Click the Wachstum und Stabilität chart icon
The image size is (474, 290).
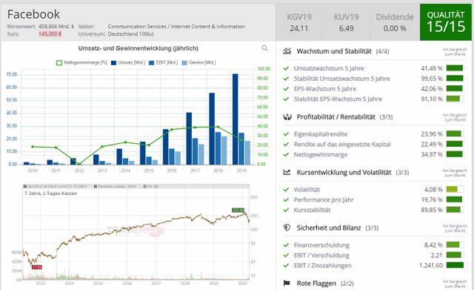[x=287, y=51]
